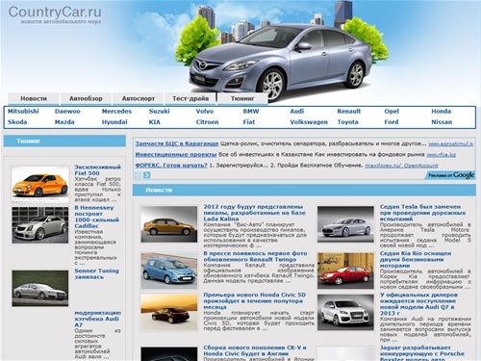Select the Тест-драйв tab
481x361 pixels.
[x=190, y=98]
